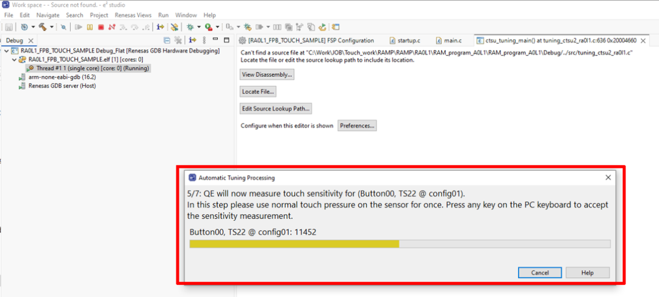Viewport: 659px width, 297px height.
Task: Click Collapse All in the Debug view
Action: [167, 40]
